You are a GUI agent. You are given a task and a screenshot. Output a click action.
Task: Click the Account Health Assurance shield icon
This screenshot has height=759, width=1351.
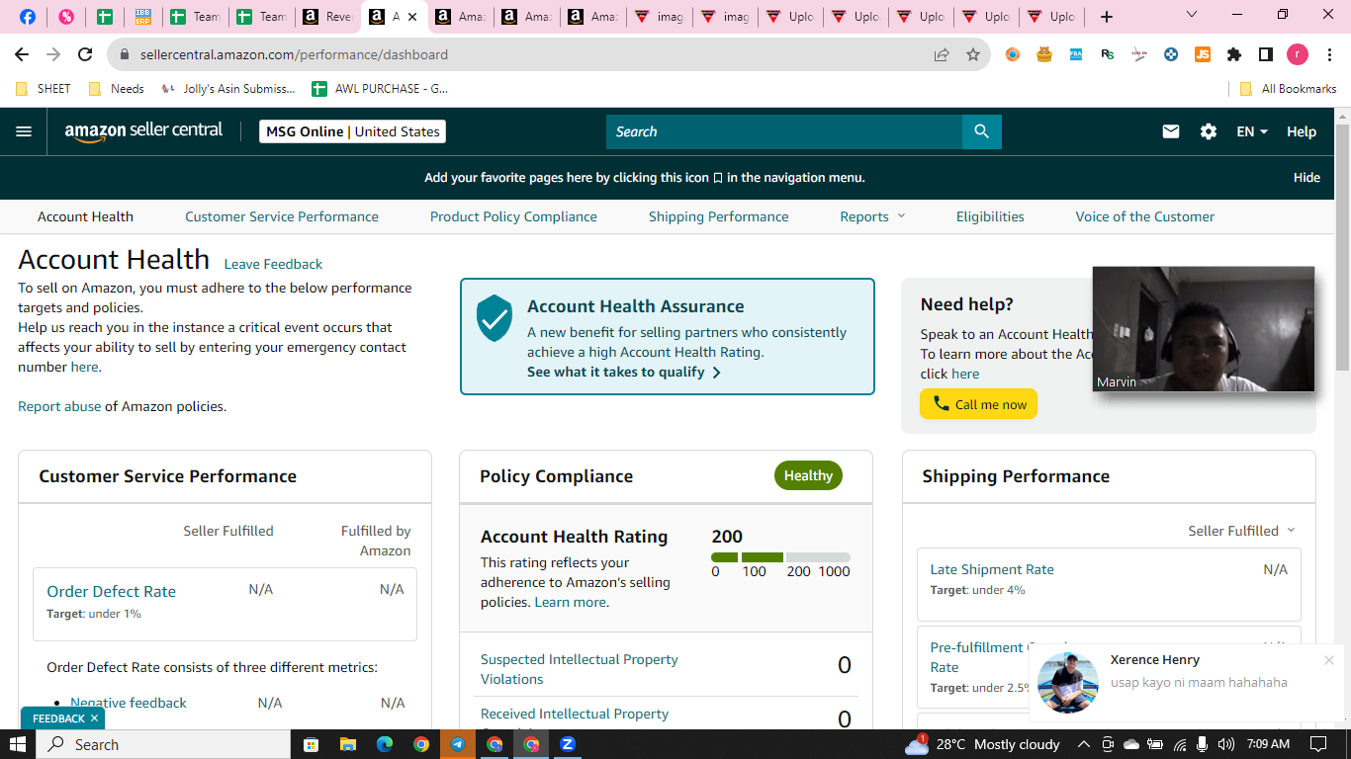(x=494, y=318)
